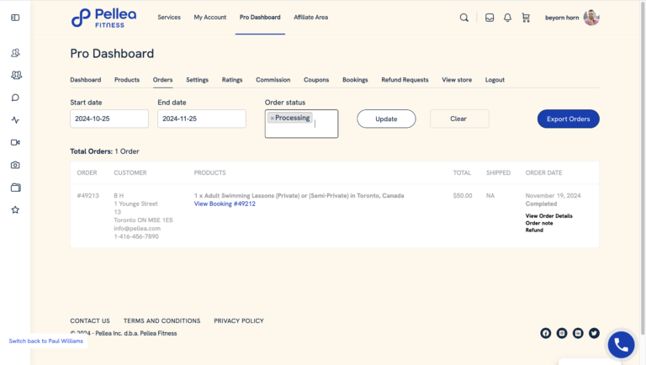
Task: Switch to the Dashboard tab
Action: click(85, 80)
